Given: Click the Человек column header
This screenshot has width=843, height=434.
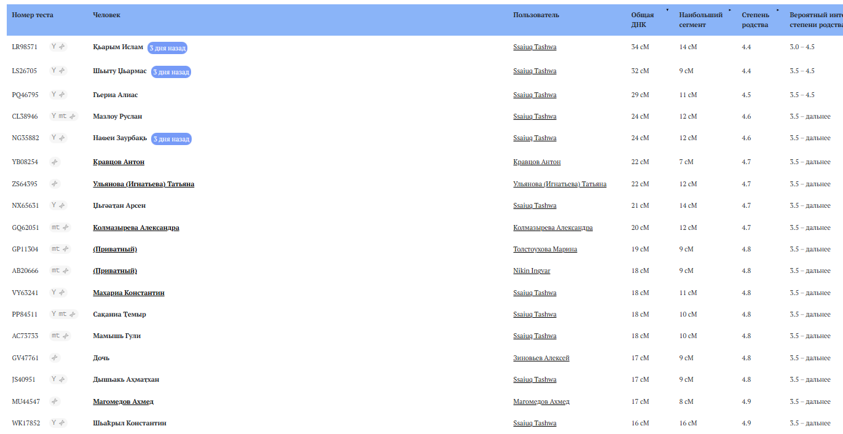Looking at the screenshot, I should point(106,15).
